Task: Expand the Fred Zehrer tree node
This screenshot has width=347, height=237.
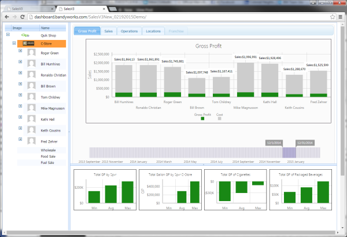Action: [20, 139]
